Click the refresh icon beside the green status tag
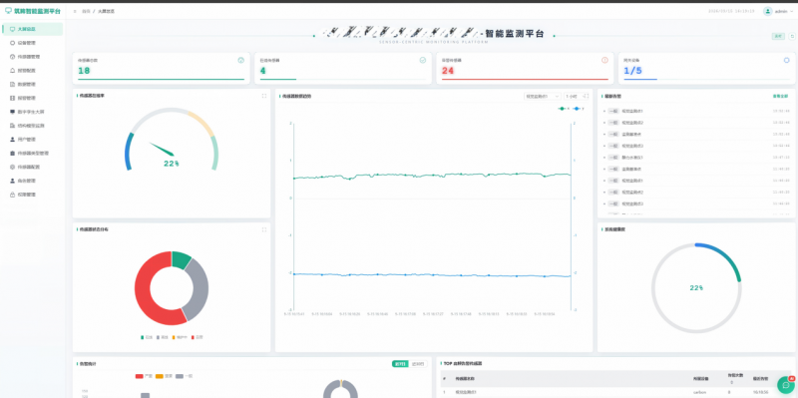This screenshot has height=398, width=798. pyautogui.click(x=791, y=36)
